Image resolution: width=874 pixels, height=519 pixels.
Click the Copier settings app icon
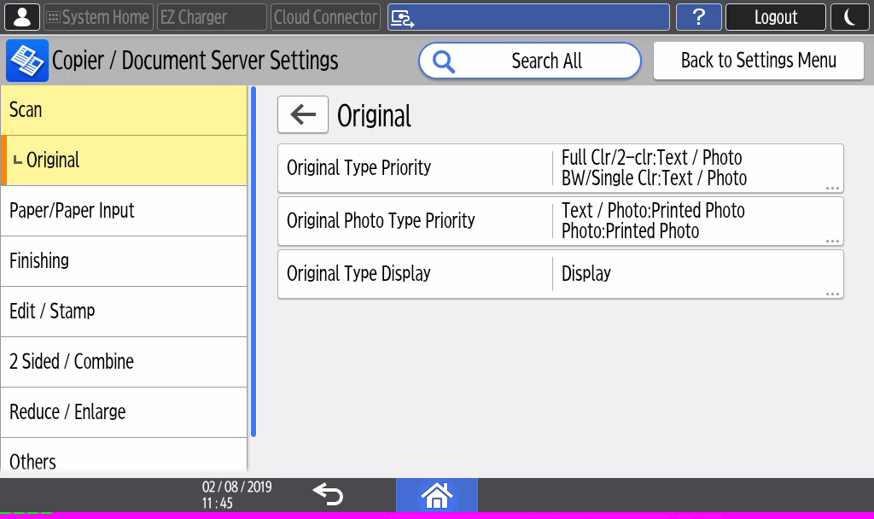pos(26,61)
